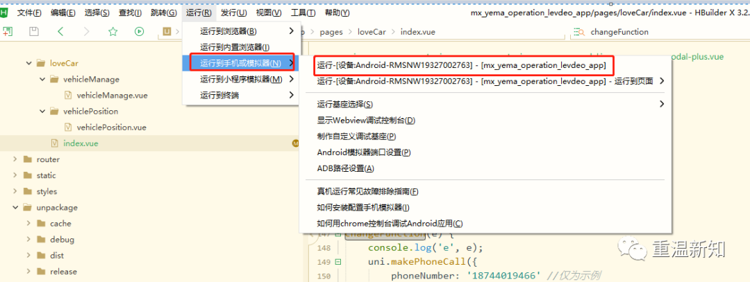Open the 文件(F) menu
Screen dimensions: 750x282
tap(29, 13)
